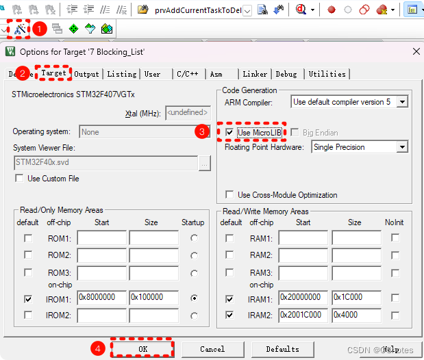Screen dimensions: 424x360
Task: Click the Find in Files folder icon
Action: pyautogui.click(x=143, y=10)
